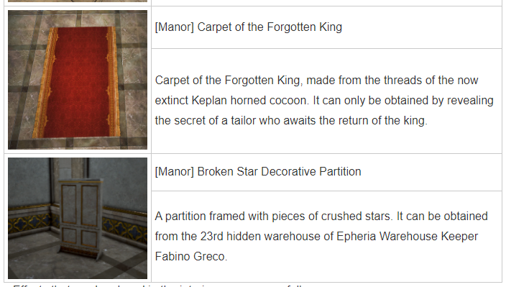Click the '[Manor]' tag before Broken Star
Viewport: 506px width, 287px height.
(x=174, y=171)
